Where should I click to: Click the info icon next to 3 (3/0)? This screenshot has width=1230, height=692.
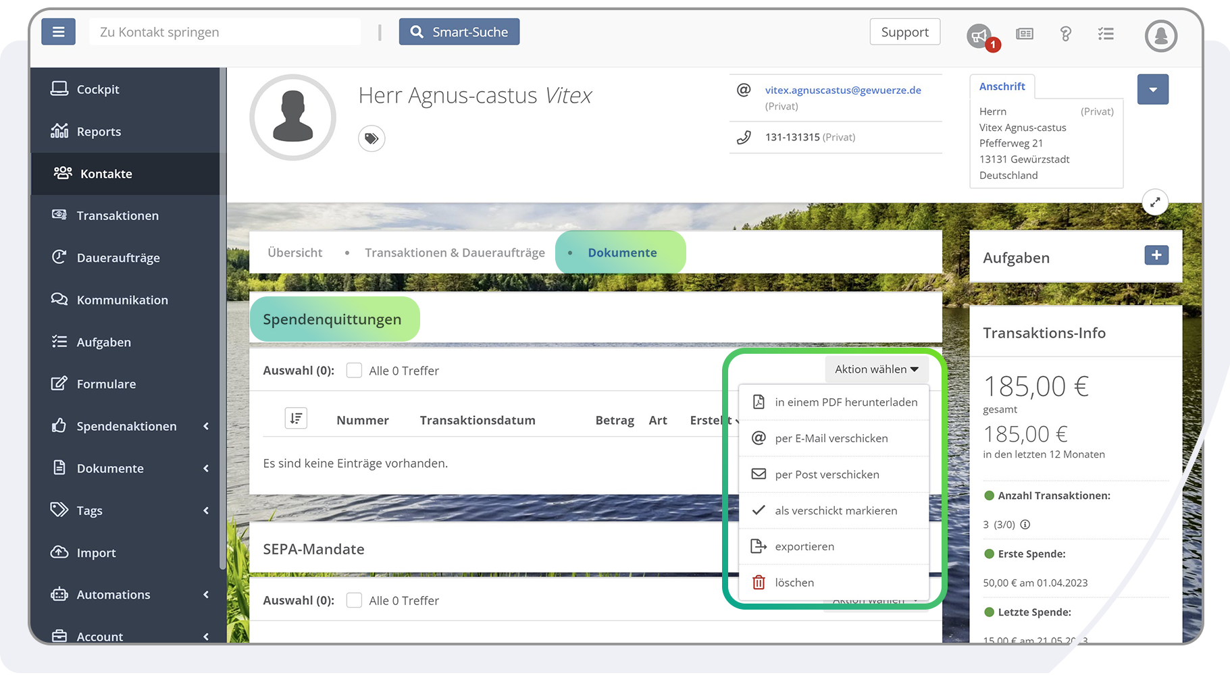click(1025, 525)
